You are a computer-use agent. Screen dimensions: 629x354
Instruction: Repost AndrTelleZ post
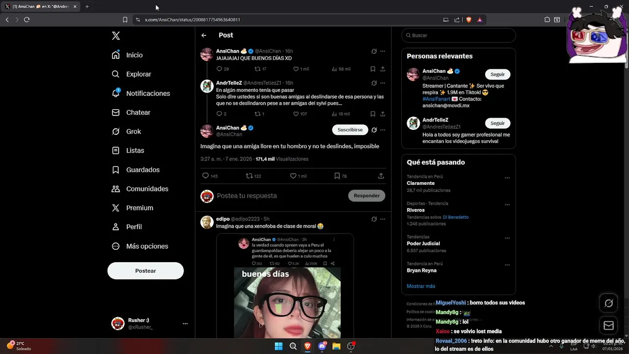pos(257,114)
